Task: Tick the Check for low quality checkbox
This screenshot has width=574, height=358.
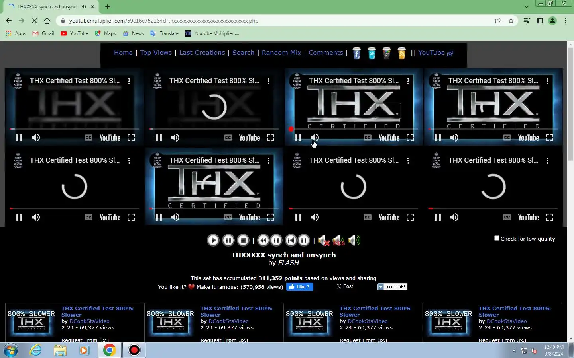Action: pyautogui.click(x=497, y=238)
